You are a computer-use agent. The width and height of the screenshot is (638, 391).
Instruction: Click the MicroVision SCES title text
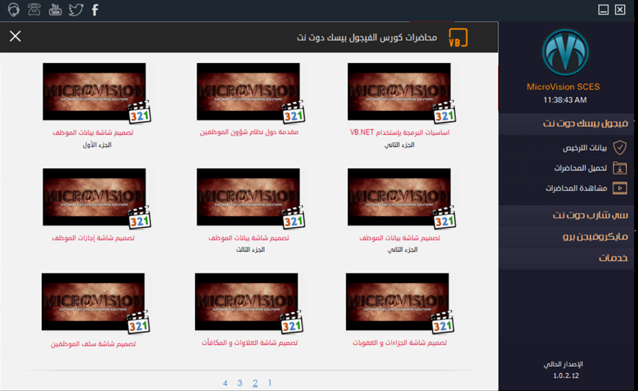[563, 87]
